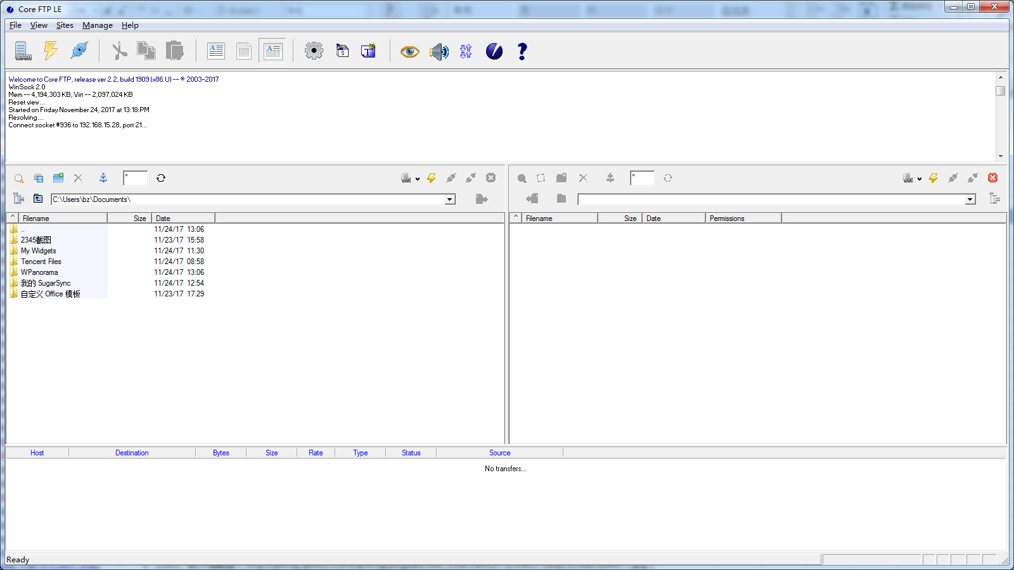Sort local files by Filename header
The width and height of the screenshot is (1014, 570).
[63, 218]
